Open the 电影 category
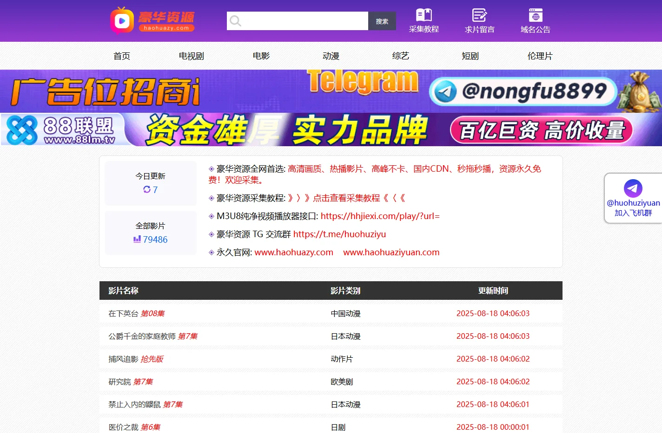662x433 pixels. [x=261, y=56]
